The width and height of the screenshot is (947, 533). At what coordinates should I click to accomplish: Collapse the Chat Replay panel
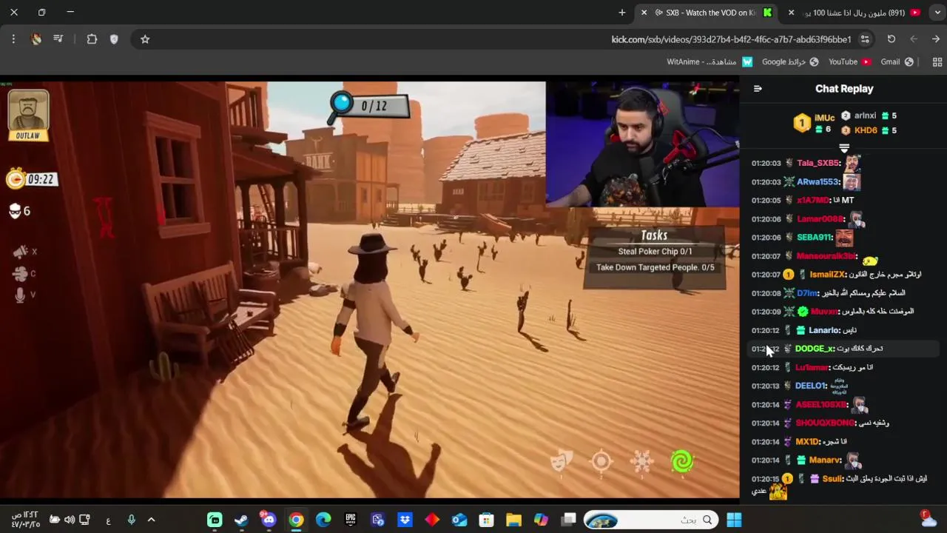758,88
